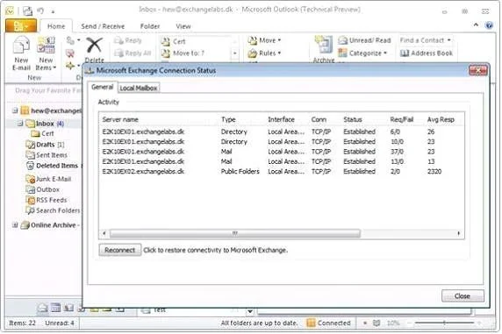Click the undo arrow in quick access toolbar
This screenshot has height=334, width=502.
[40, 11]
